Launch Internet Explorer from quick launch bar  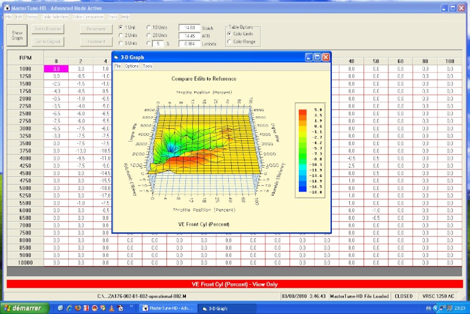point(69,308)
